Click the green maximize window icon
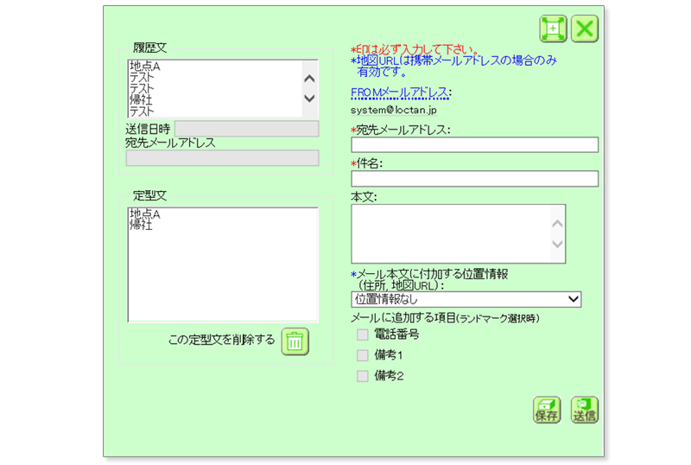 553,29
